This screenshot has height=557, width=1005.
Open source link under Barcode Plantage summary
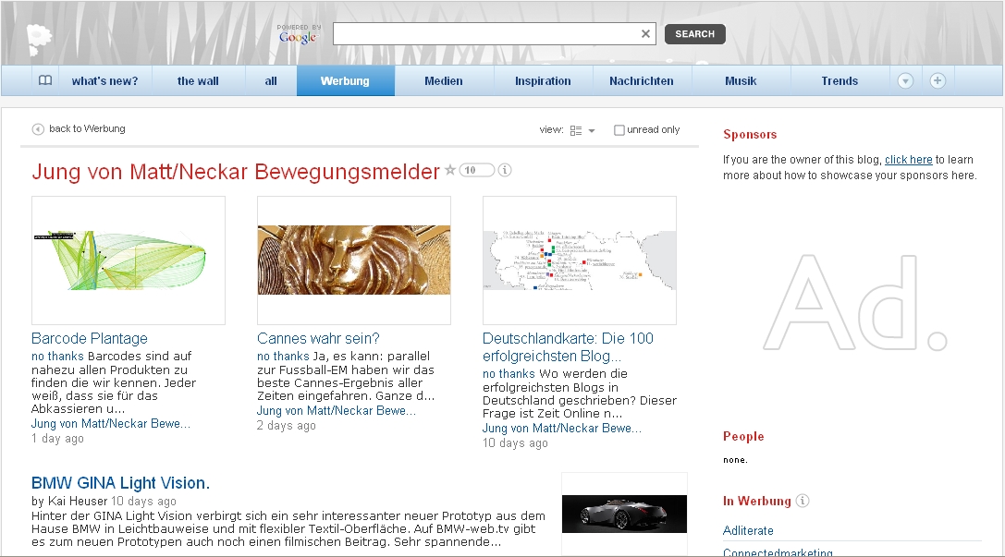coord(111,423)
